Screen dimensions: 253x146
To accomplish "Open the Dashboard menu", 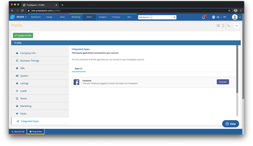I will click(x=36, y=17).
